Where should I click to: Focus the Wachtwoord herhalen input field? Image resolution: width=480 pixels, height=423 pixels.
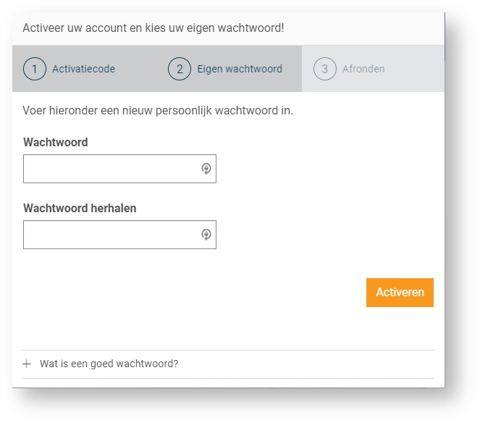(110, 235)
